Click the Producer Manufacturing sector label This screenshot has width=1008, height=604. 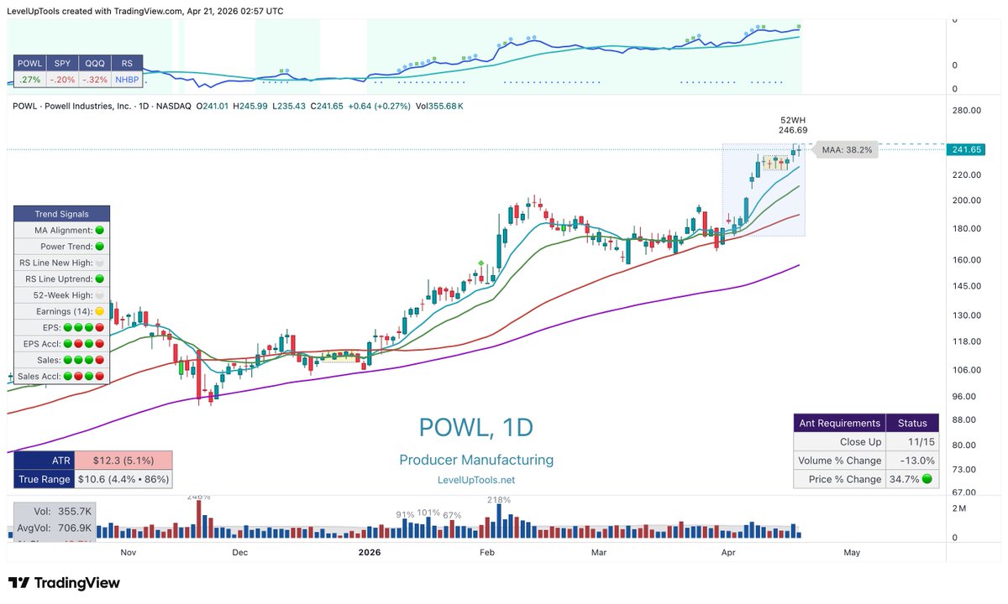(x=476, y=460)
